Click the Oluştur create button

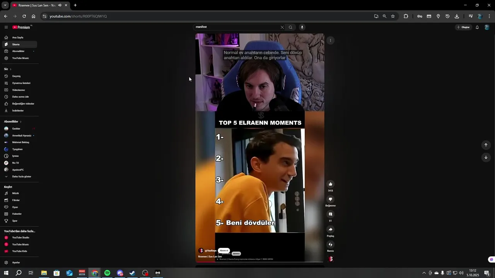(x=463, y=27)
